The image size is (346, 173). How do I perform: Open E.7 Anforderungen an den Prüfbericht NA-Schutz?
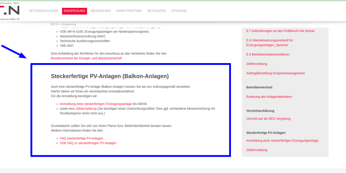(x=280, y=31)
